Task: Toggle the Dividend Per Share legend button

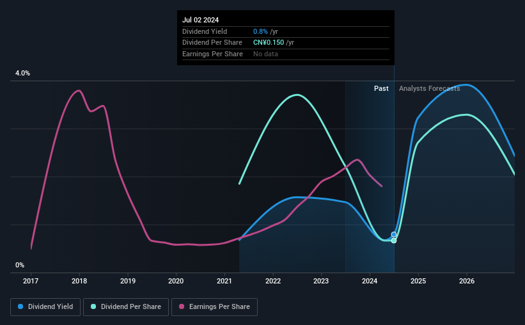Action: tap(126, 307)
